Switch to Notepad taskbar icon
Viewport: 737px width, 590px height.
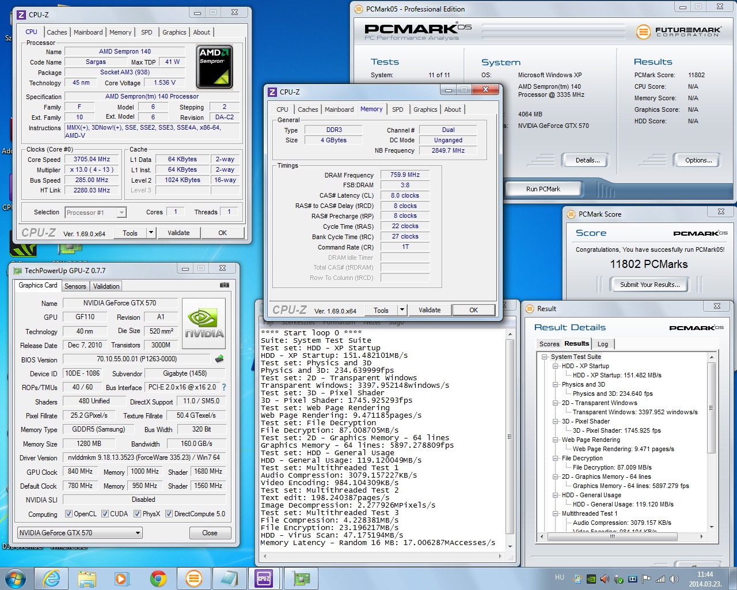tap(229, 578)
